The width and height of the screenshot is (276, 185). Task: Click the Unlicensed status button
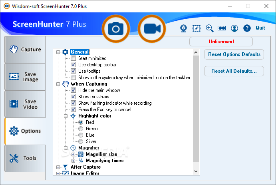[221, 42]
